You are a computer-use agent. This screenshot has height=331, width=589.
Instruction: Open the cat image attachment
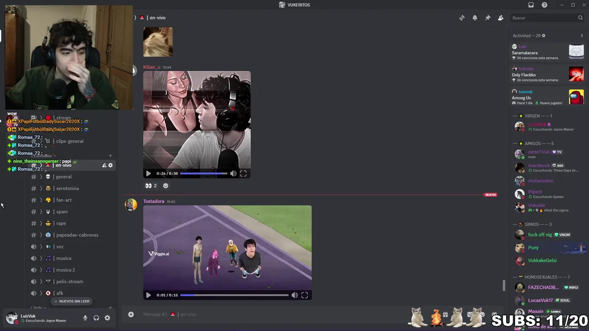click(158, 42)
